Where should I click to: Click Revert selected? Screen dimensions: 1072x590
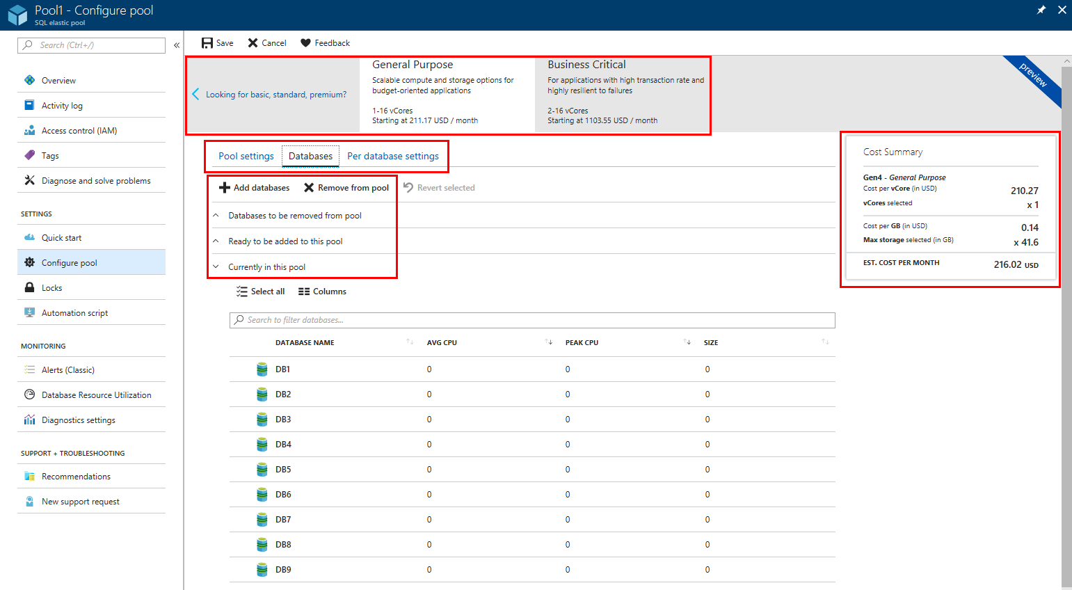point(439,188)
